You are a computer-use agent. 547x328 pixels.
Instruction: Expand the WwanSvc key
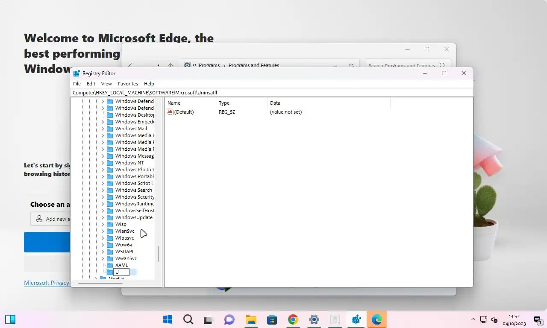103,258
